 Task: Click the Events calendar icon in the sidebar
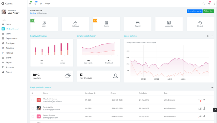click(x=3, y=58)
